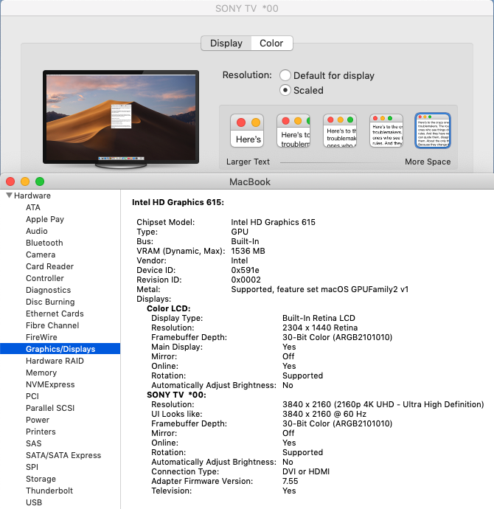The width and height of the screenshot is (494, 509).
Task: Click the resolution 2304 x 1440 Retina
Action: pos(320,328)
